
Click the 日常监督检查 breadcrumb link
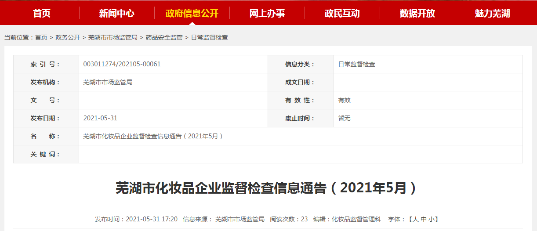(209, 38)
